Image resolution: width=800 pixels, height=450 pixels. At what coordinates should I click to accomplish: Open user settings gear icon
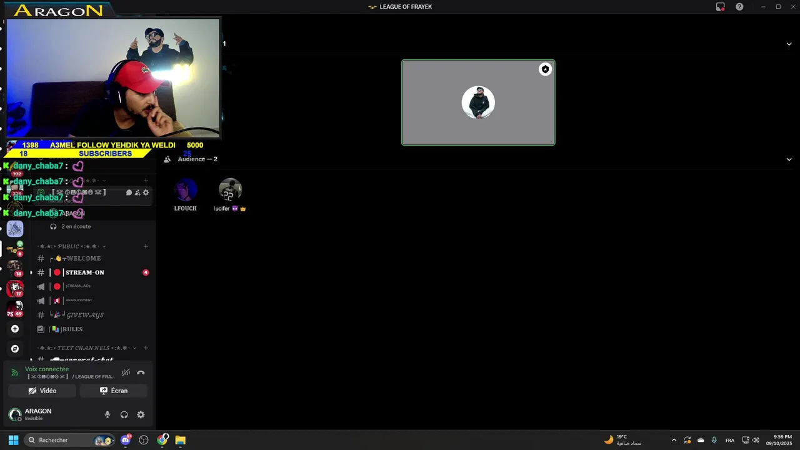point(141,414)
